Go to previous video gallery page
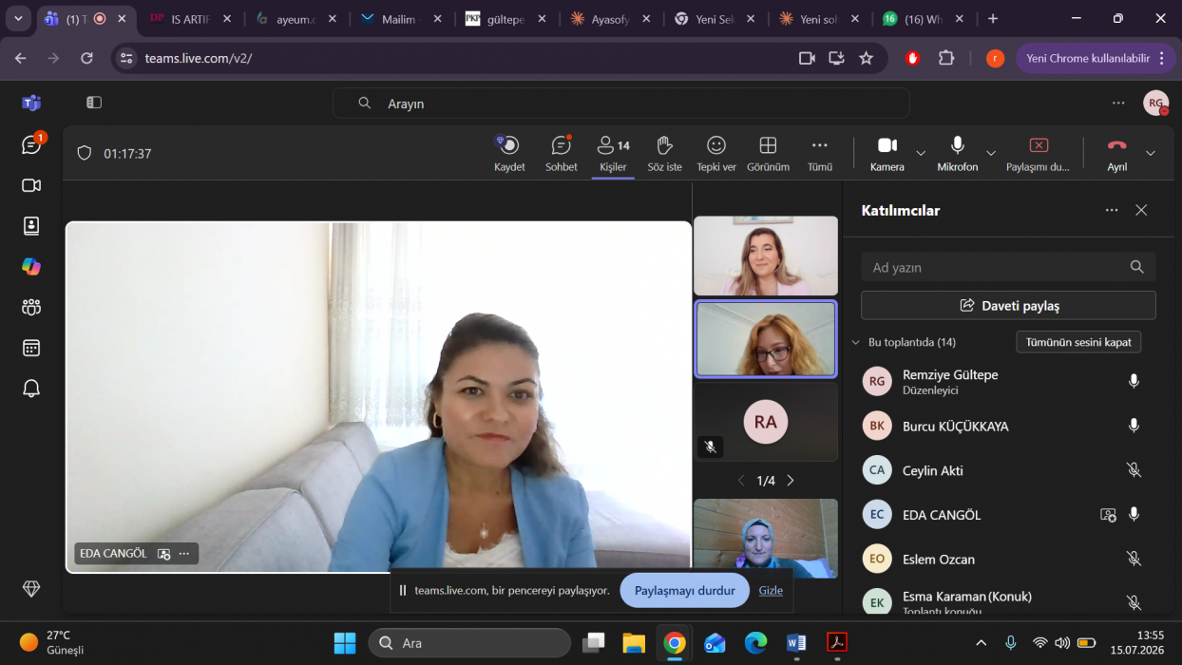Screen dimensions: 1182x665 pos(742,481)
